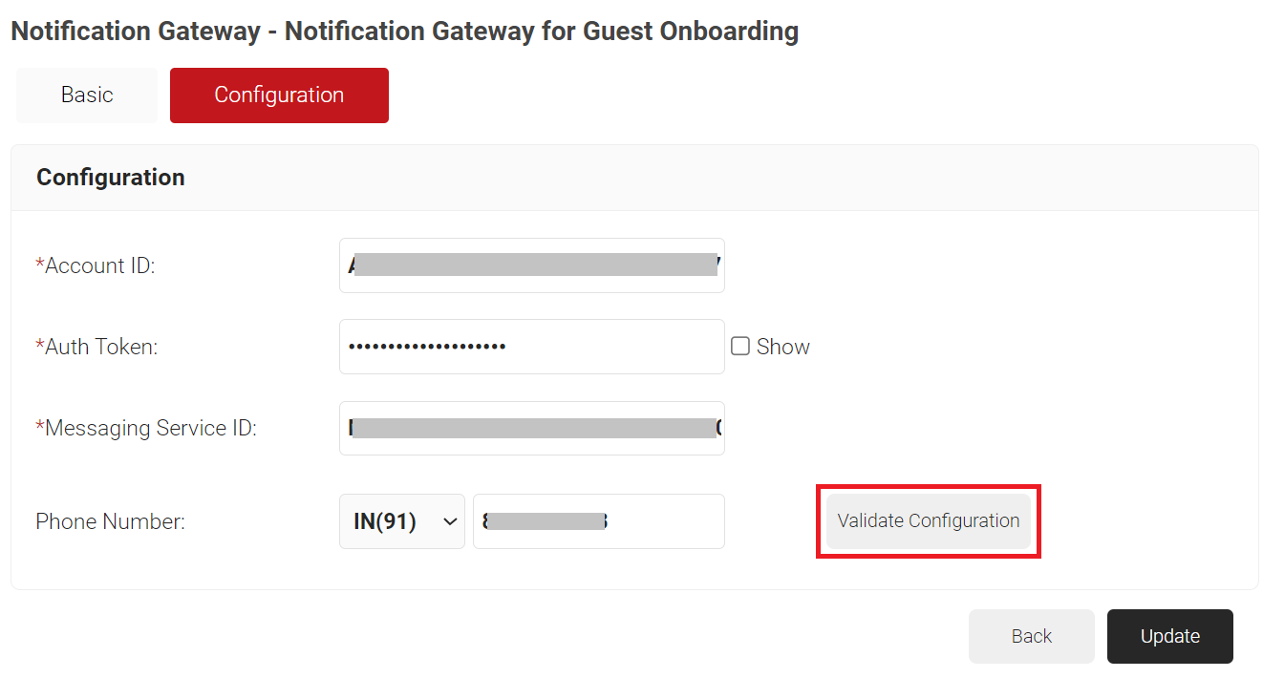
Task: Select the Configuration tab
Action: pos(279,95)
